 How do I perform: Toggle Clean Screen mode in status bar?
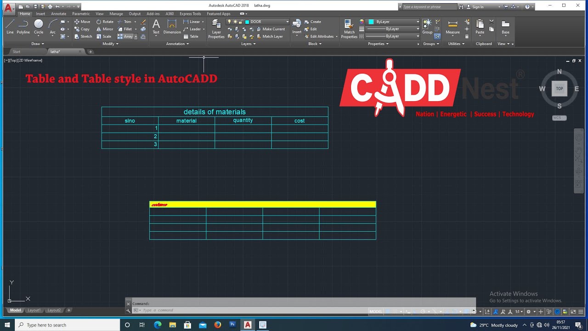click(x=573, y=311)
